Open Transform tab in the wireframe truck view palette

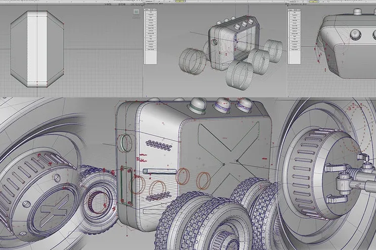pos(151,15)
